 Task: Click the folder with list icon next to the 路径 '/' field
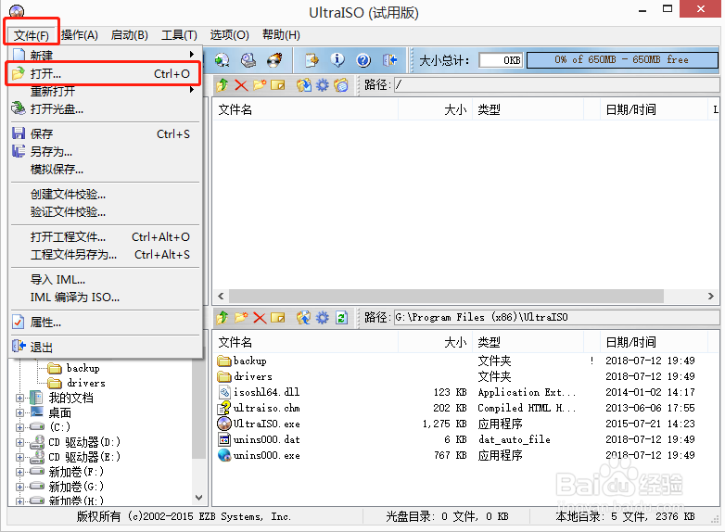coord(341,85)
